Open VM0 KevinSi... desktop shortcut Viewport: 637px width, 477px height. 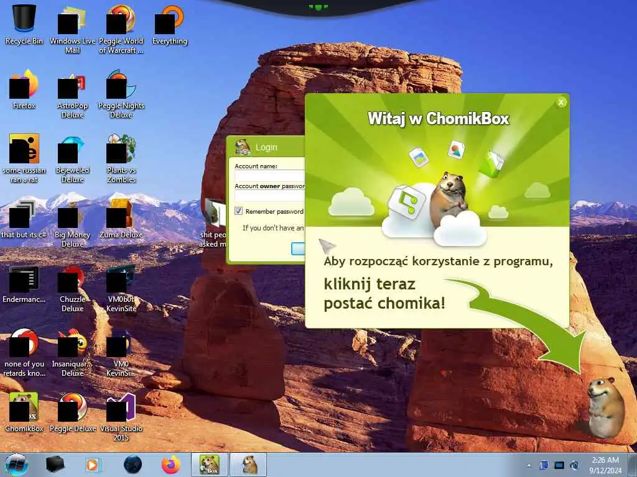click(121, 353)
